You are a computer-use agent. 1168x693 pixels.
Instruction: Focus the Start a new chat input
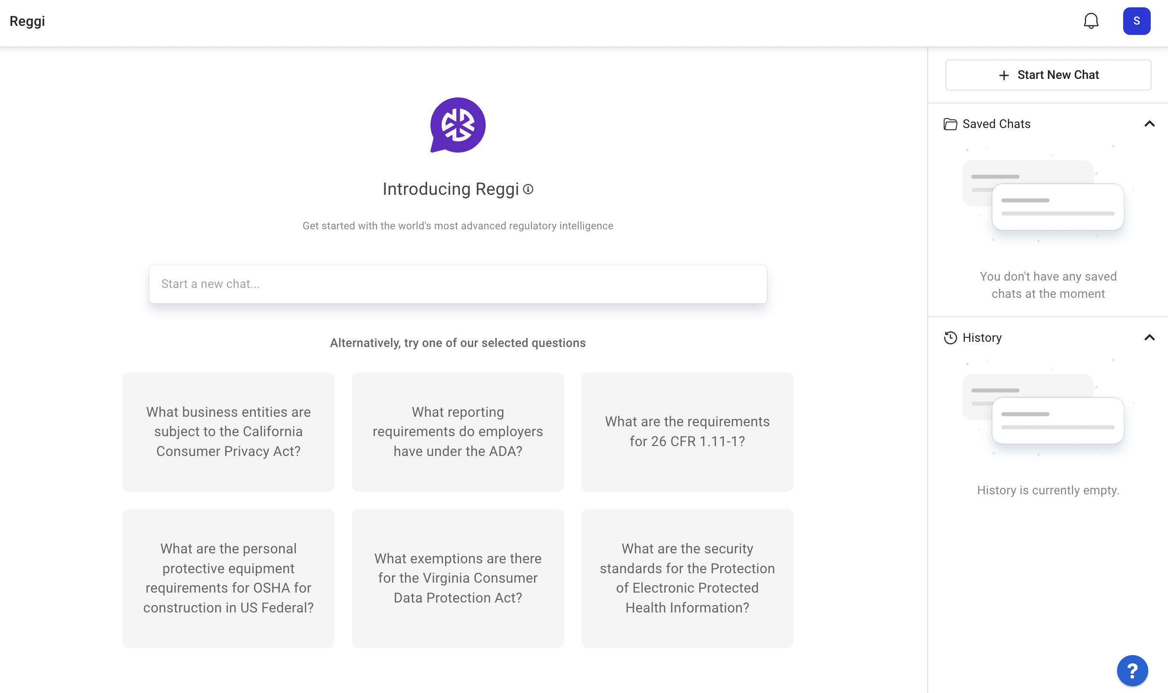tap(457, 284)
